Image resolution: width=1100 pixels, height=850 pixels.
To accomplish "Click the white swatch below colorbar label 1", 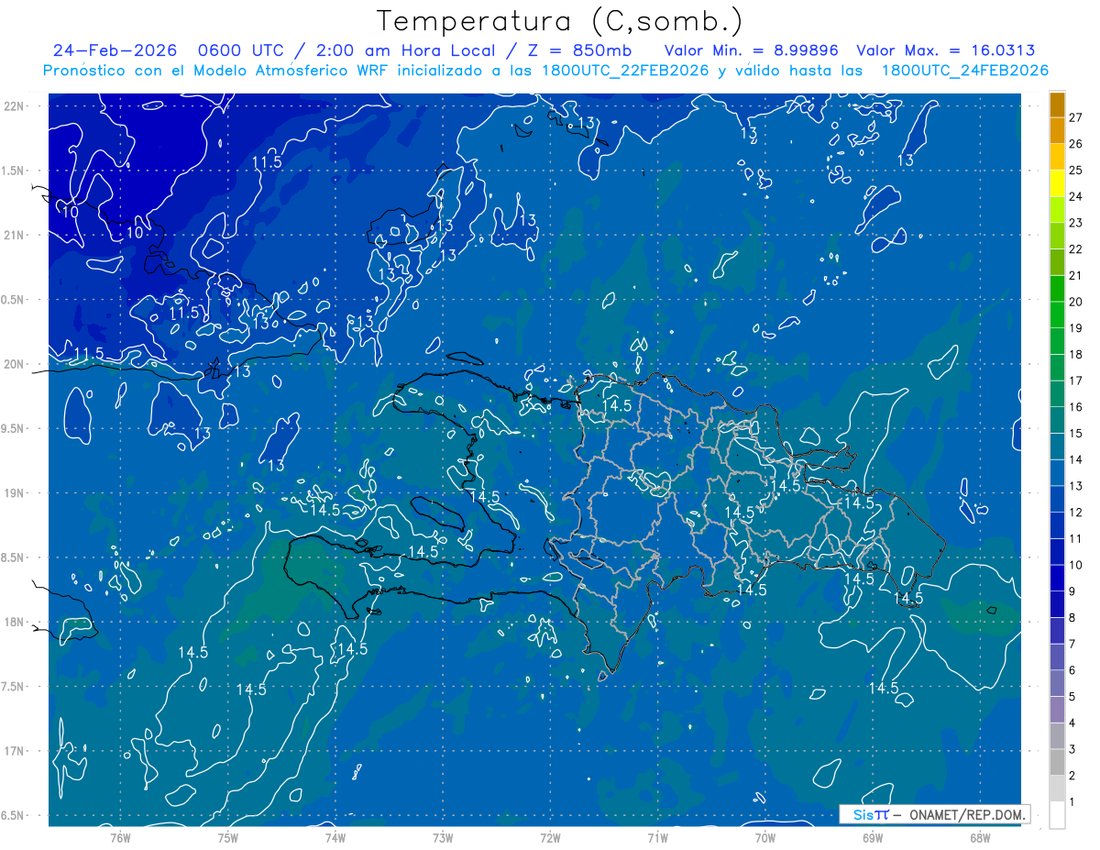I will click(x=1057, y=815).
